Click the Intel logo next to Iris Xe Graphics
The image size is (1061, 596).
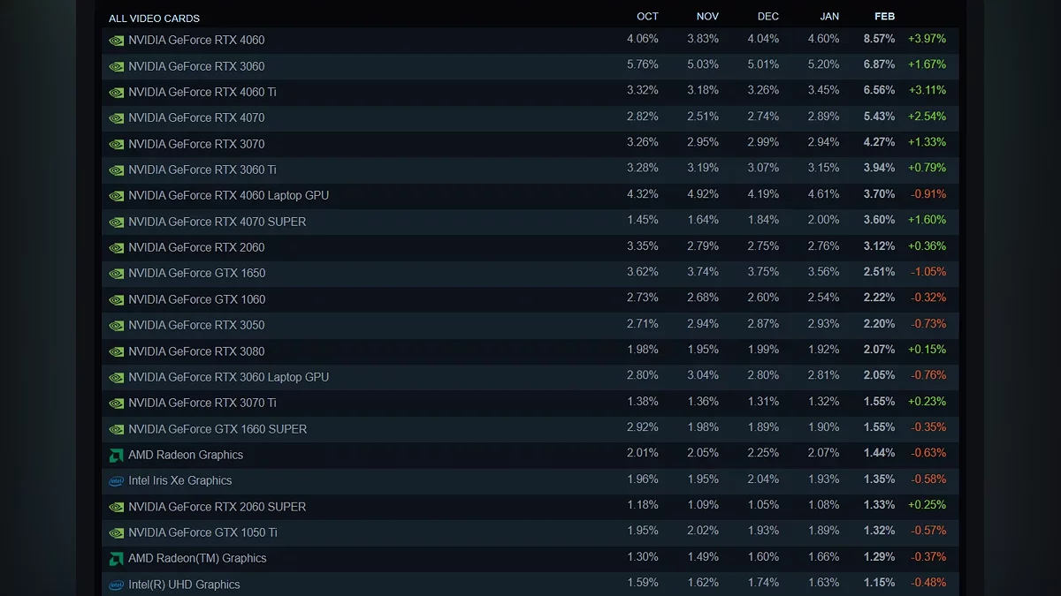[116, 481]
